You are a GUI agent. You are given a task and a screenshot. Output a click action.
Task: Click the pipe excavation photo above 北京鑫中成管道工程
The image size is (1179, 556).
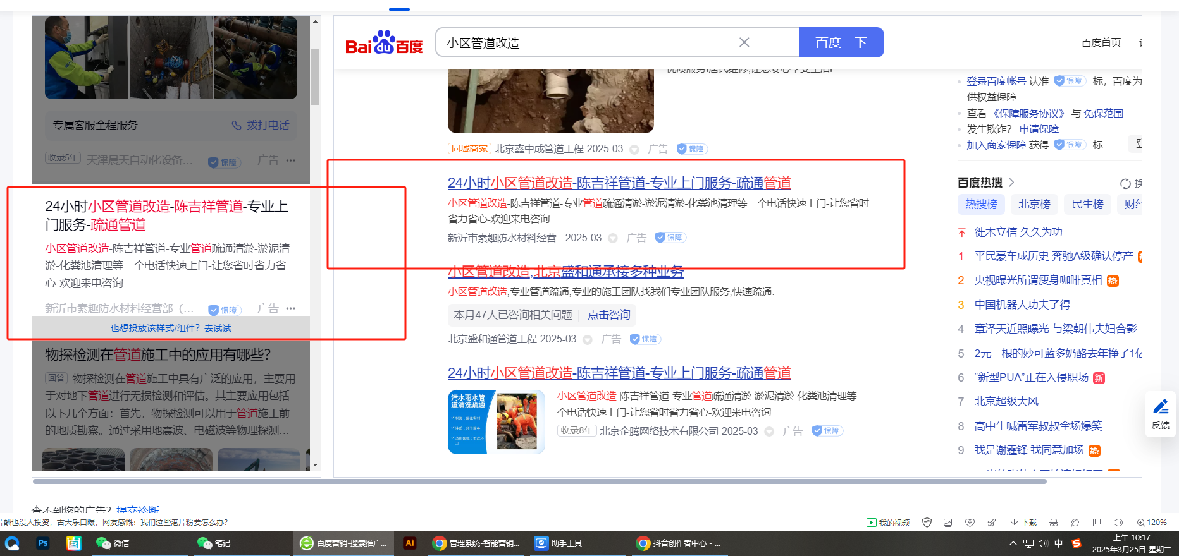point(550,101)
